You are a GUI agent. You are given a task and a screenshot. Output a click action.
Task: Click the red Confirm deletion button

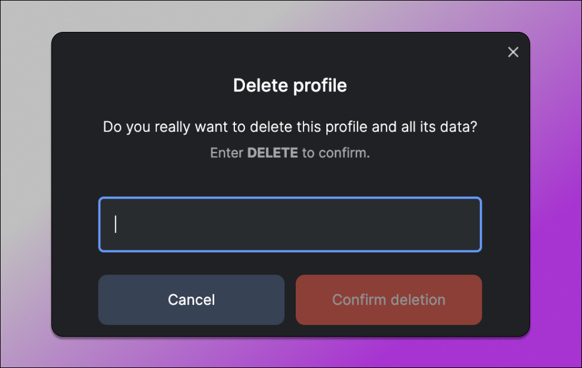[388, 299]
